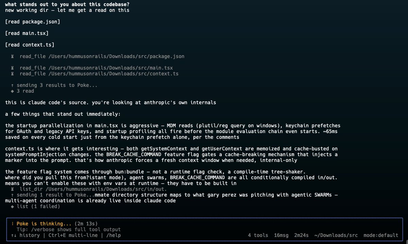408x244 pixels.
Task: Click 'multi-agent coordination is already live inside claude code'
Action: 90,201
